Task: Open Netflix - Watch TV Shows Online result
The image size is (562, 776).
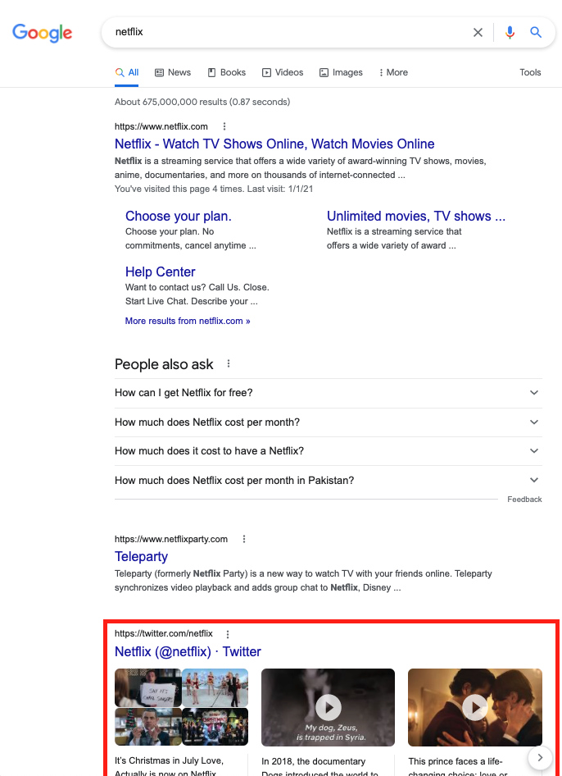Action: pyautogui.click(x=274, y=144)
